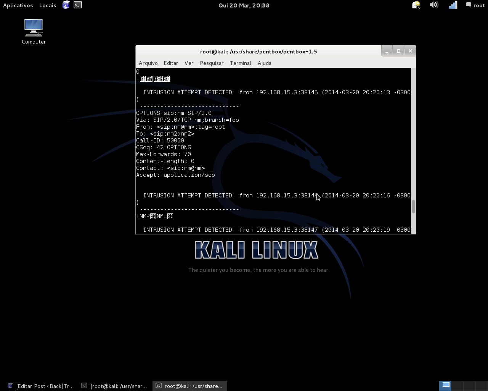Maximize the pentbox terminal window

398,51
